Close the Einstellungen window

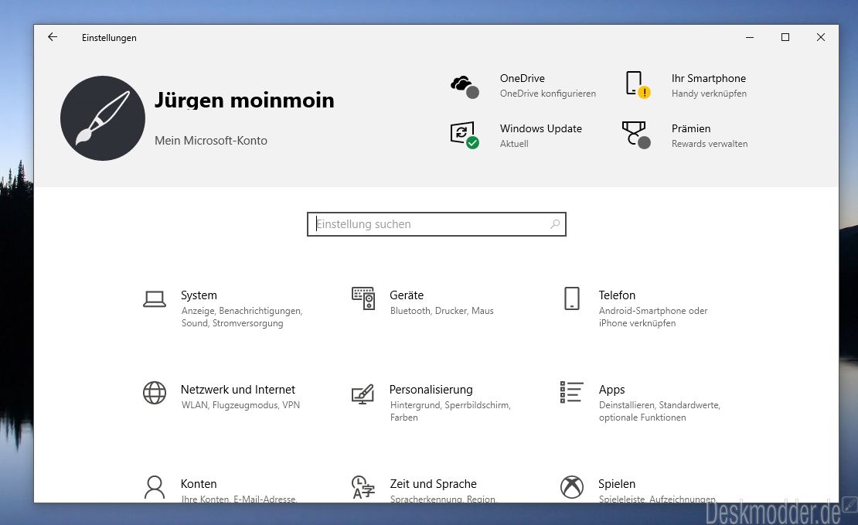tap(821, 37)
